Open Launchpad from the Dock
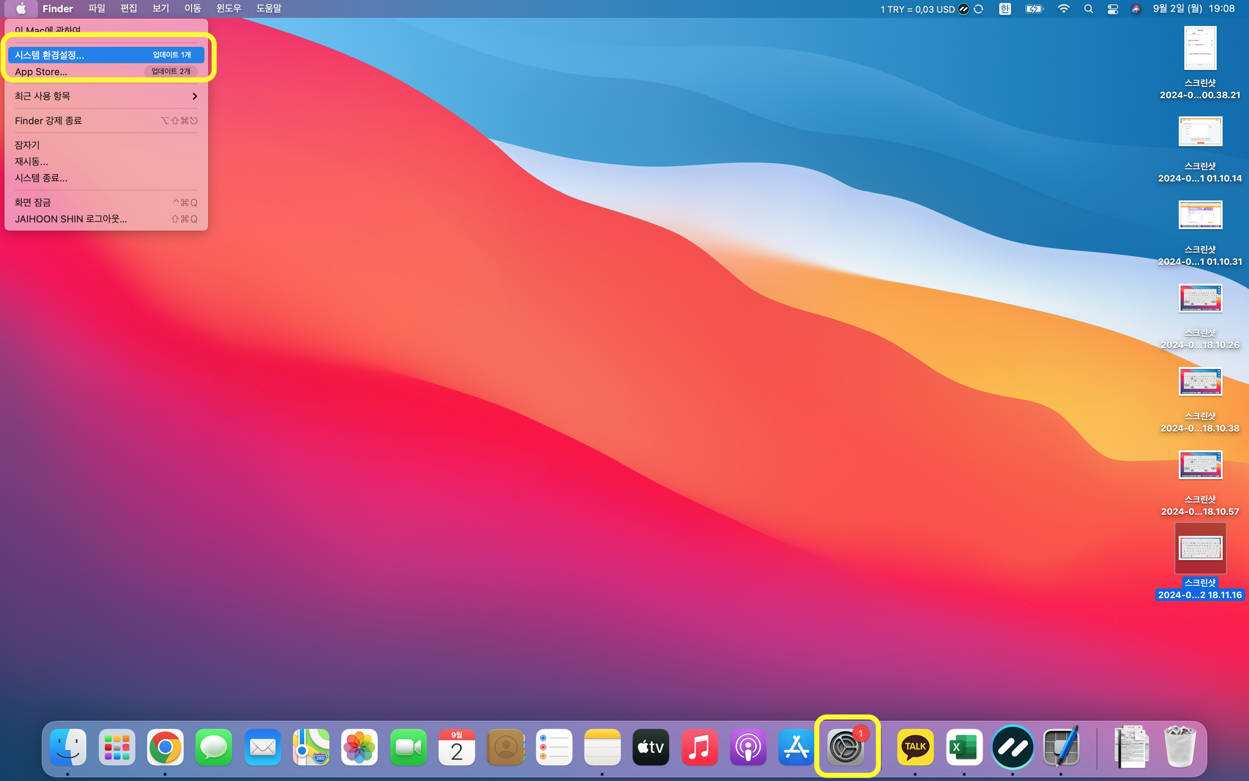Viewport: 1249px width, 781px height. click(117, 747)
